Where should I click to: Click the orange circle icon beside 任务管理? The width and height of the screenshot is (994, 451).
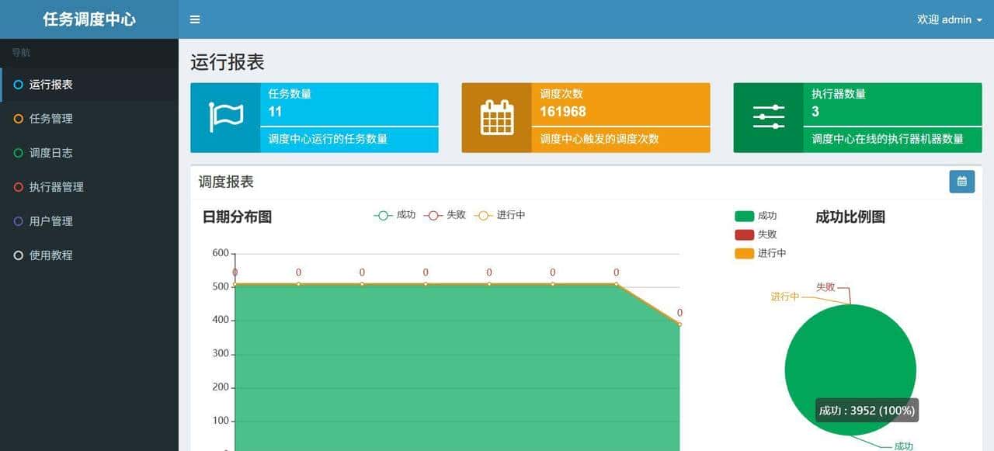[x=17, y=118]
